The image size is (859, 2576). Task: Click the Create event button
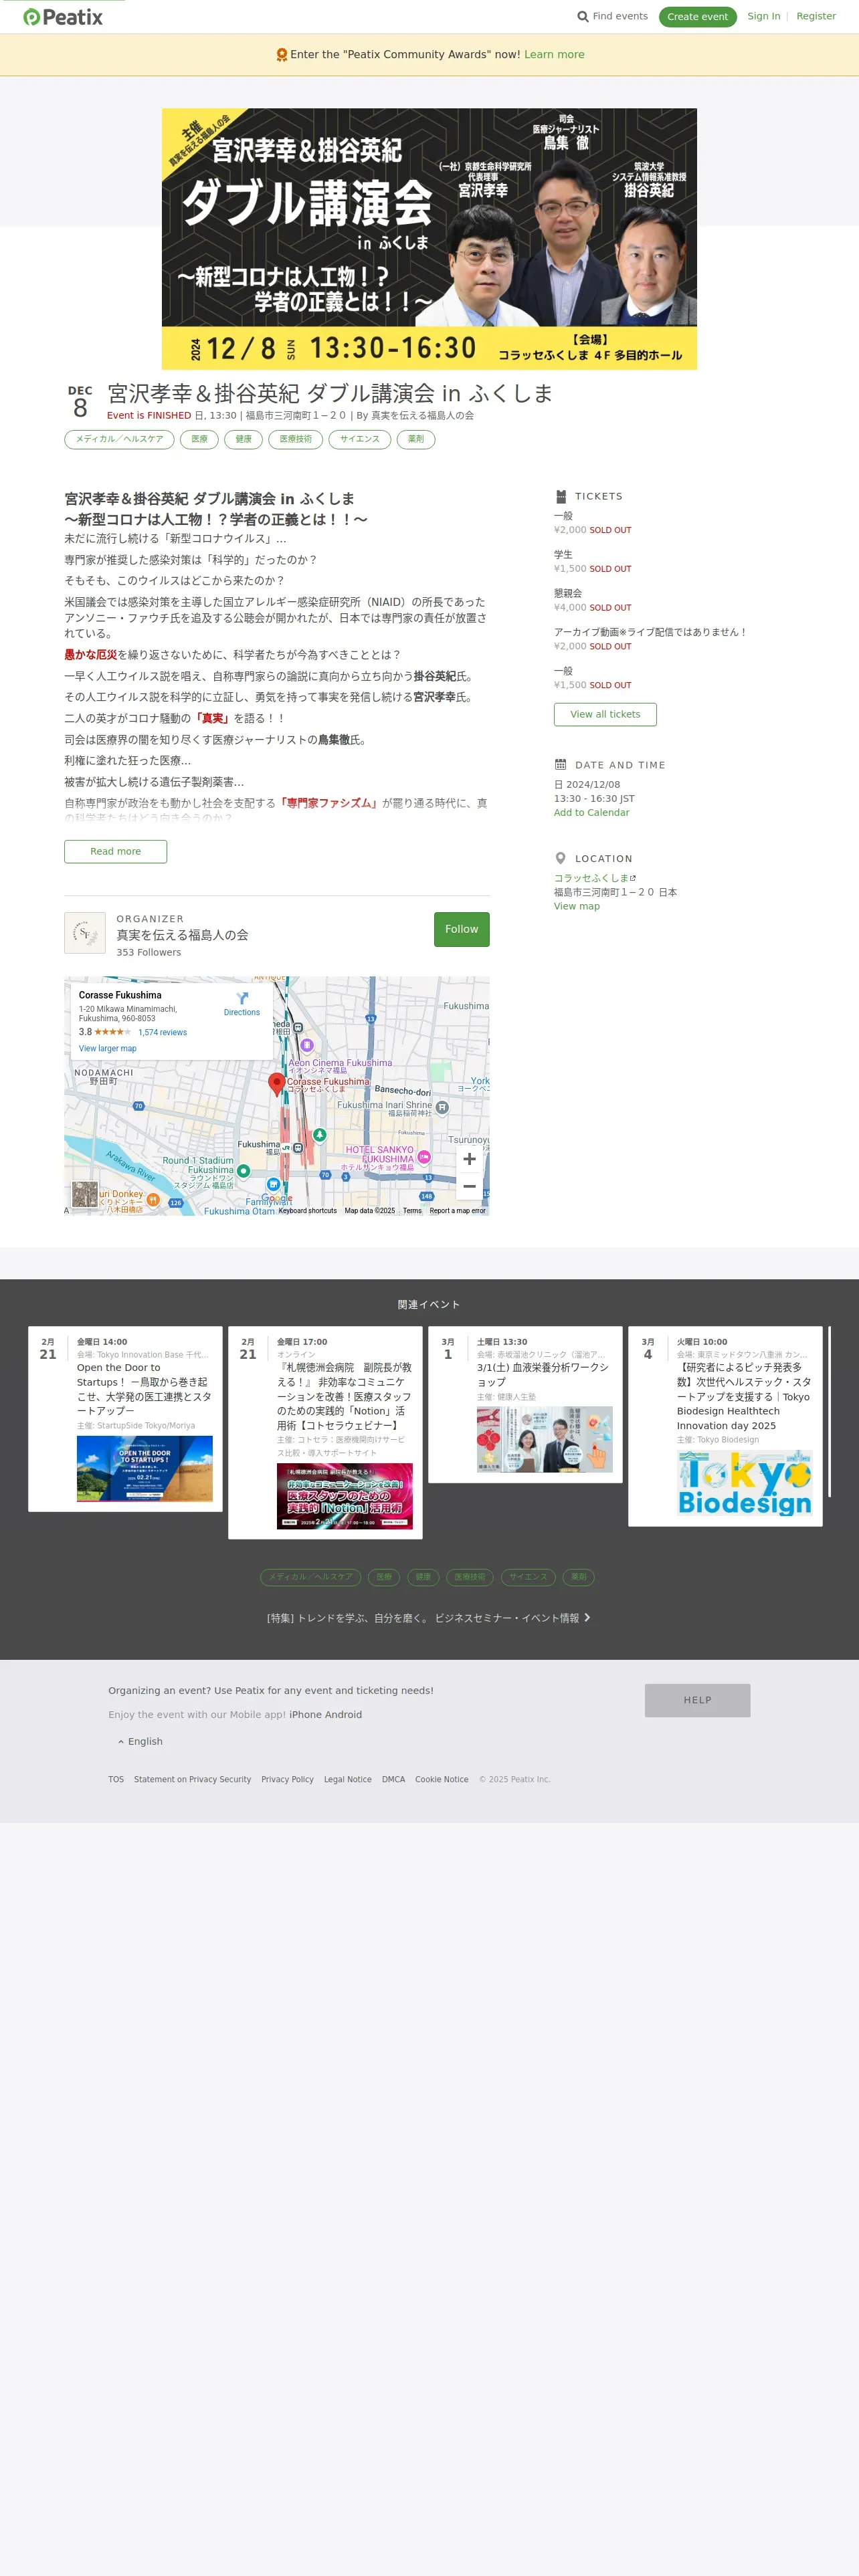[698, 17]
